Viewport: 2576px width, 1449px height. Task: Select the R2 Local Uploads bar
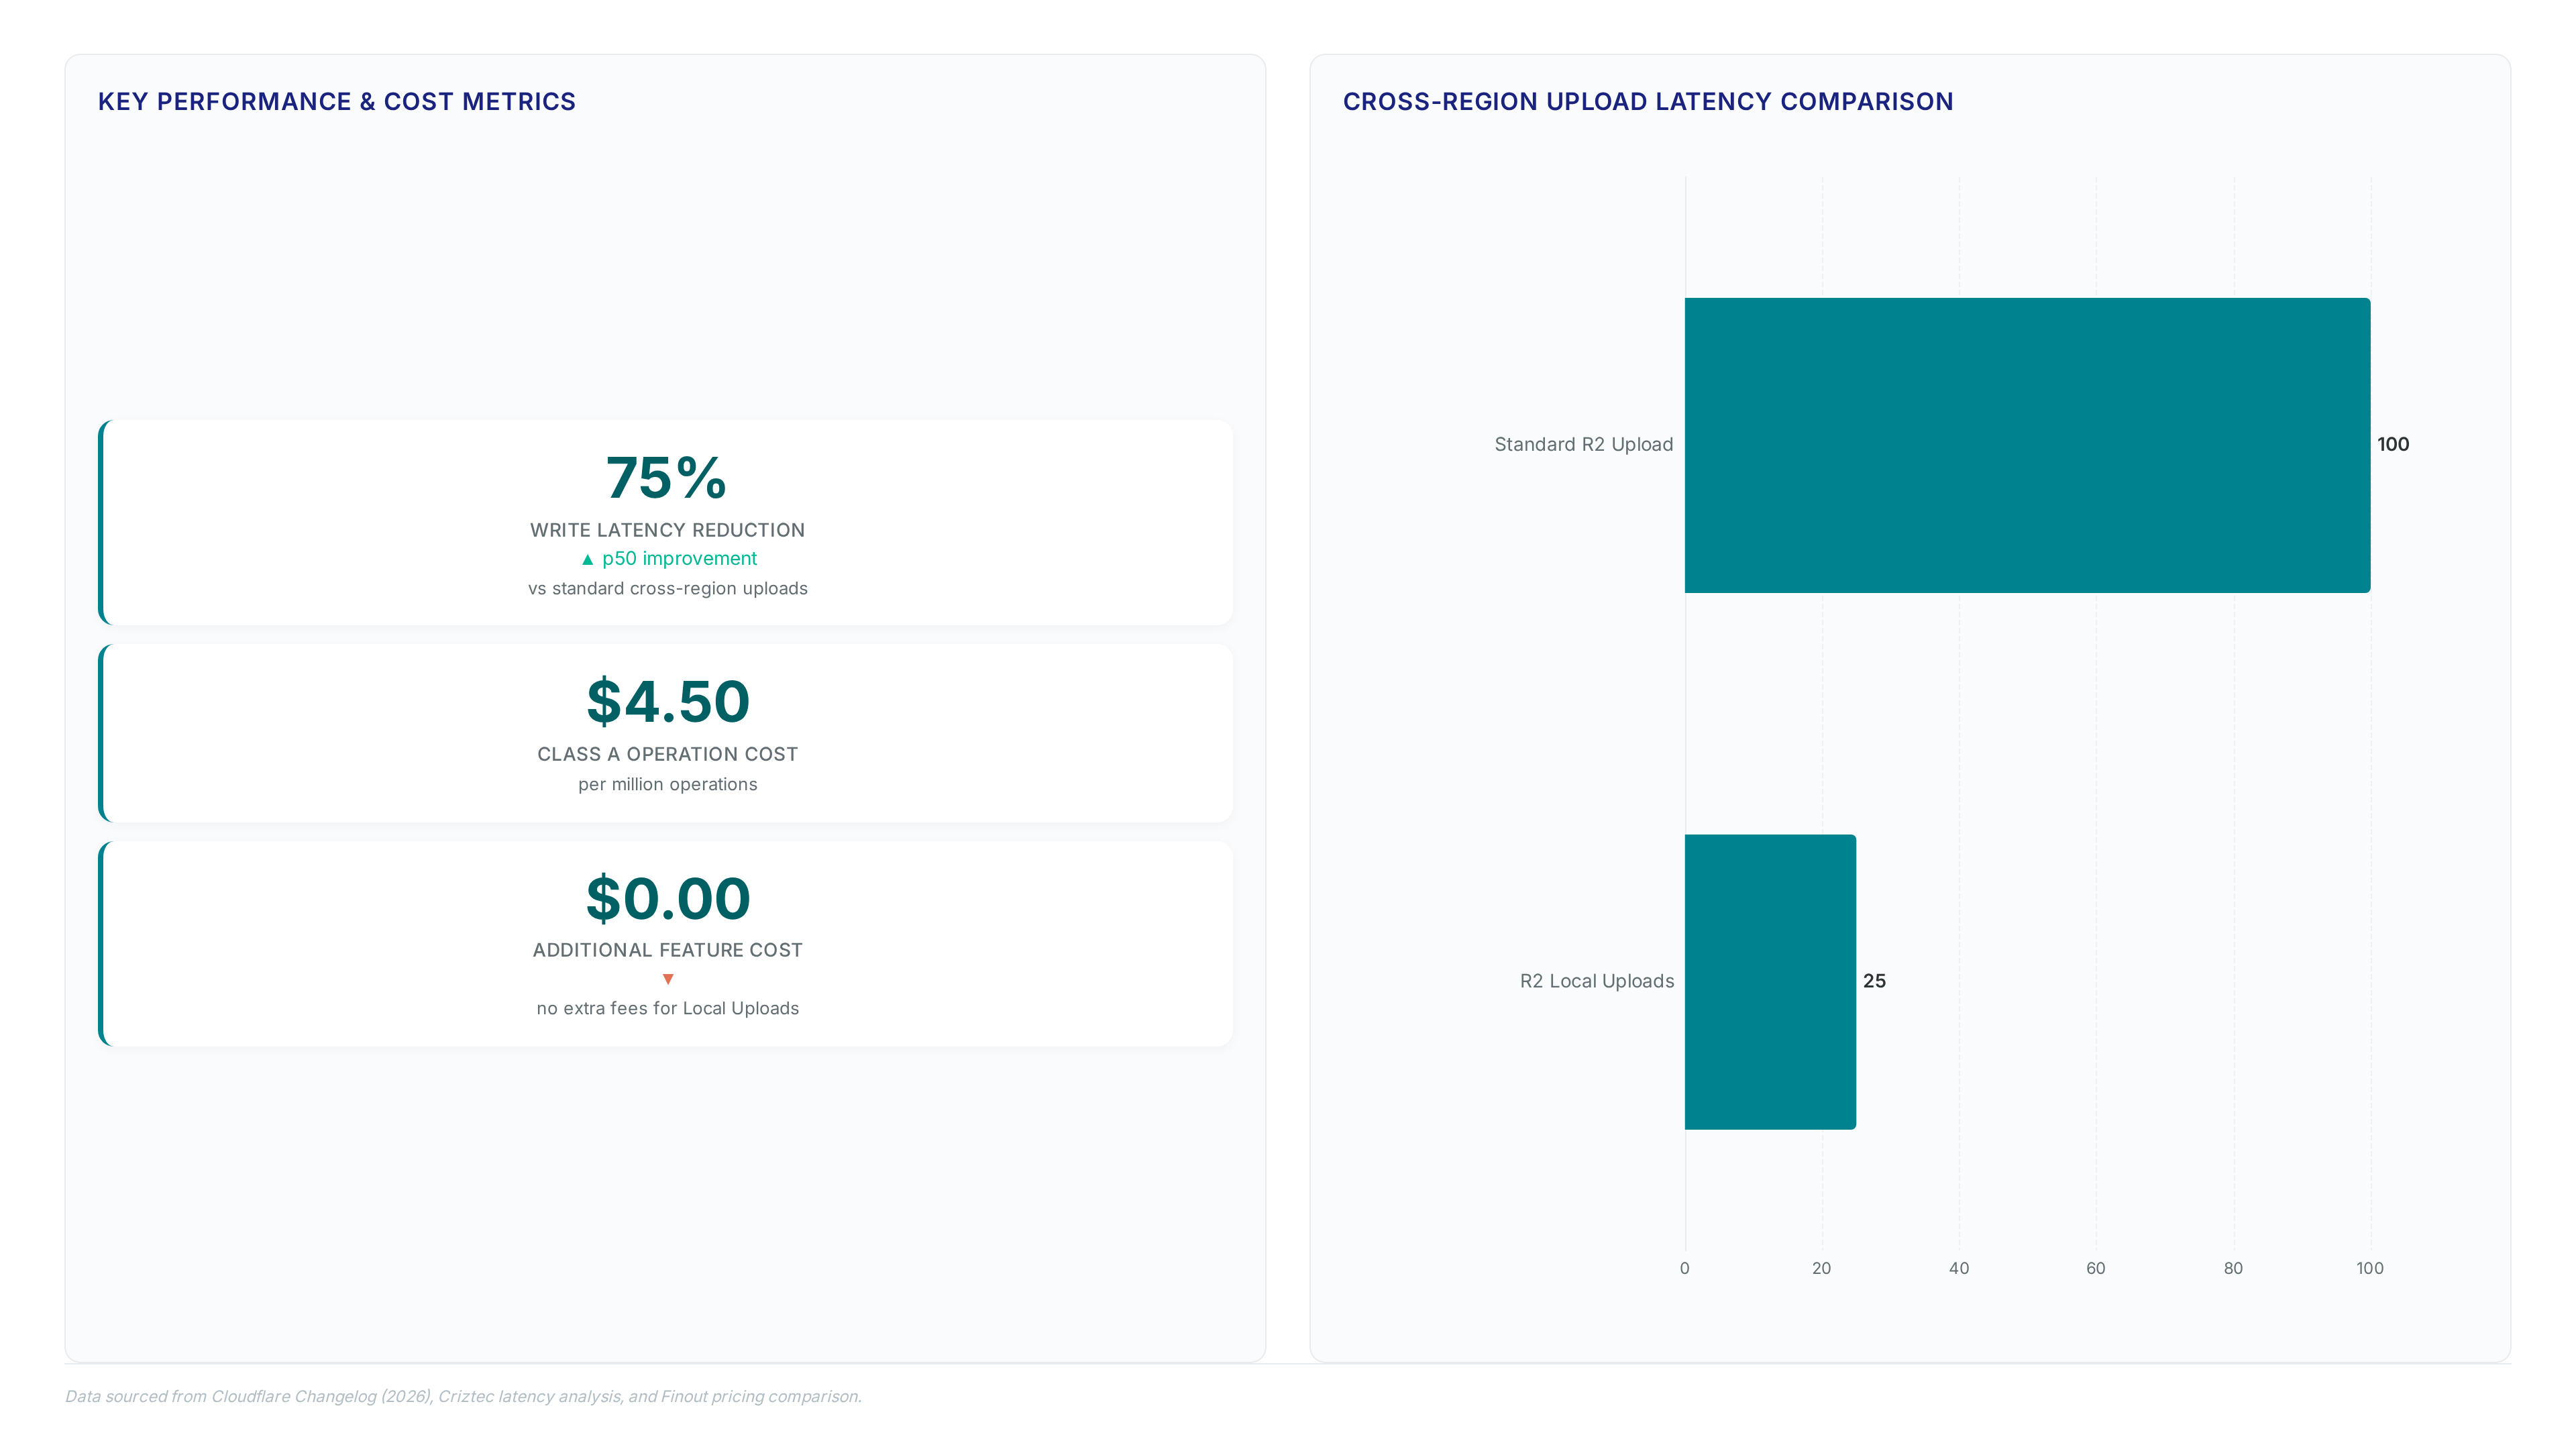coord(1770,982)
